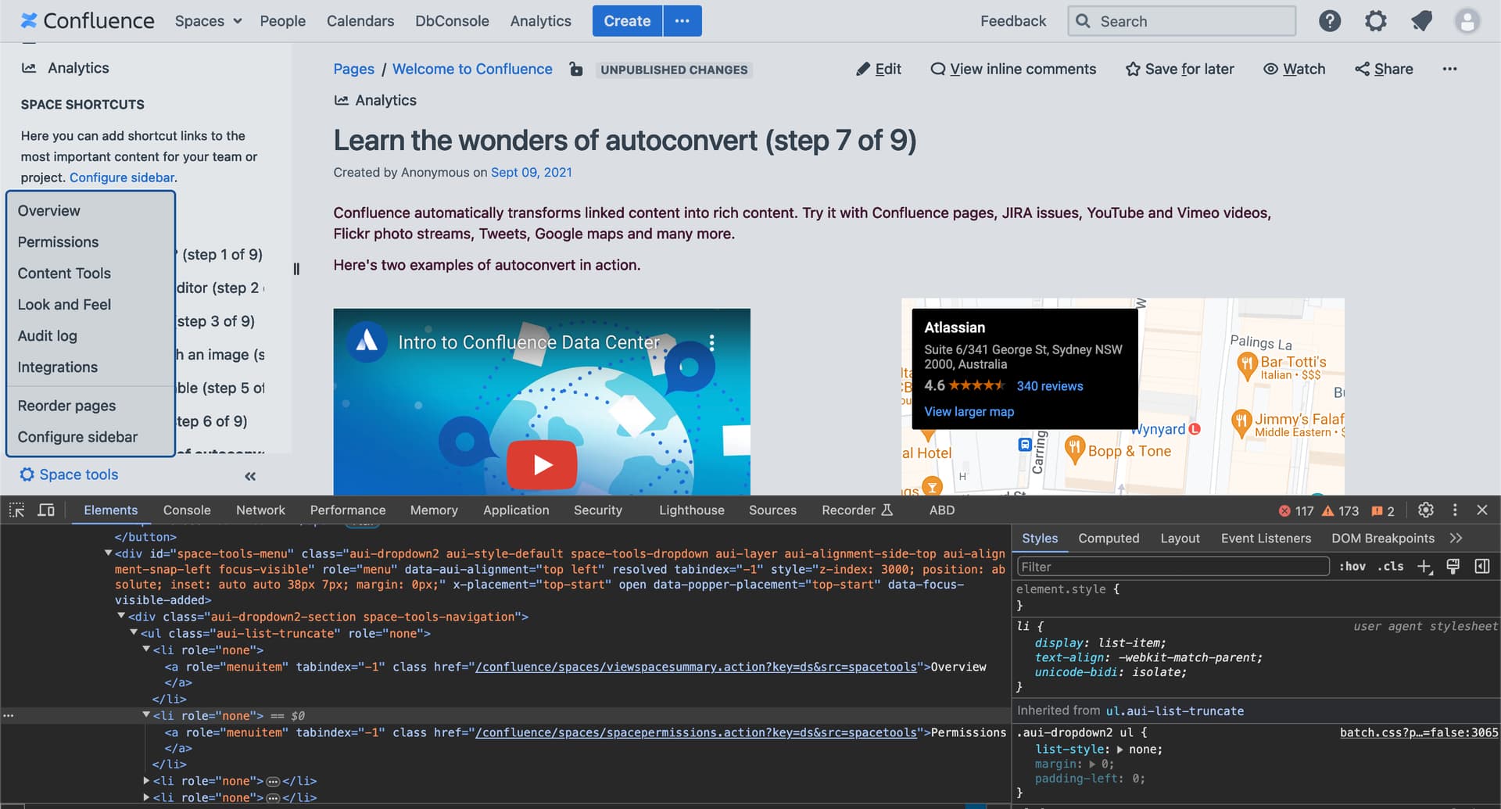Open the notifications megaphone icon
Viewport: 1501px width, 809px height.
(1422, 21)
